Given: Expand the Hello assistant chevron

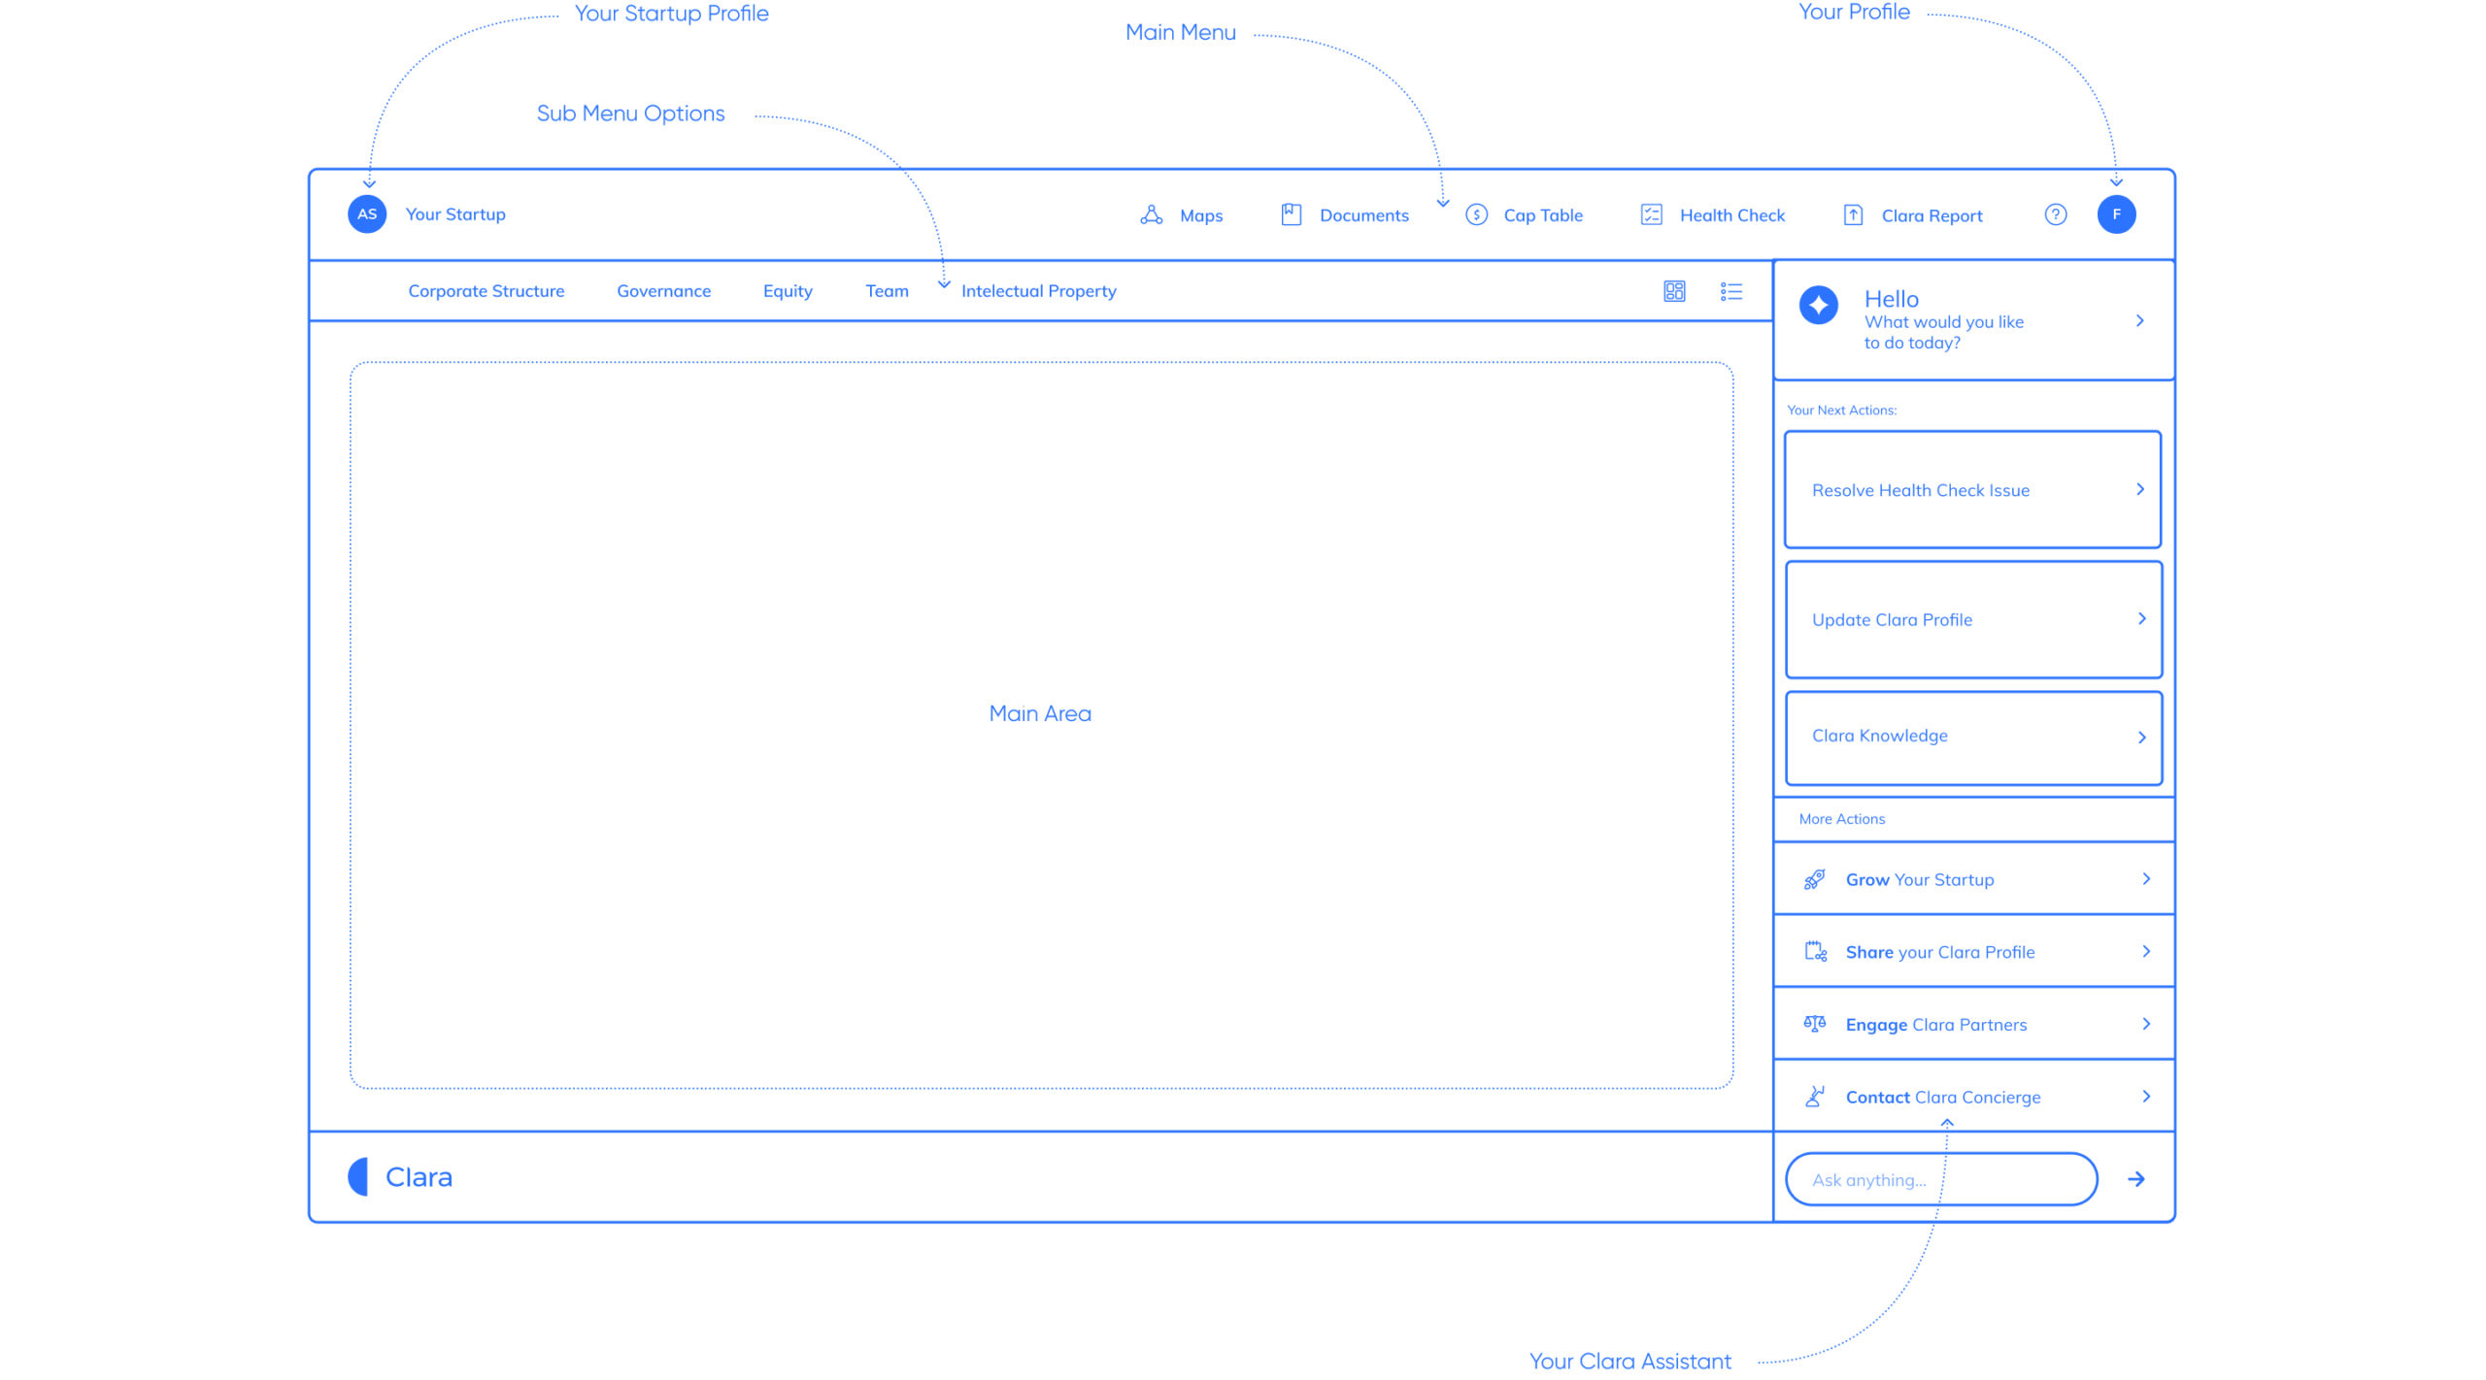Looking at the screenshot, I should tap(2139, 320).
